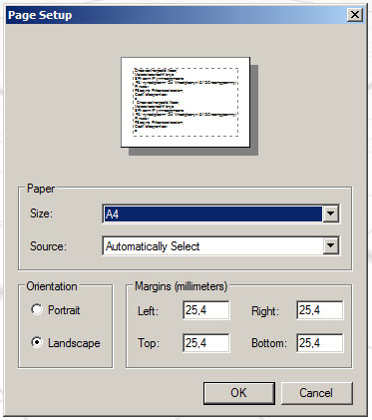Close the Page Setup dialog
372x420 pixels.
355,15
